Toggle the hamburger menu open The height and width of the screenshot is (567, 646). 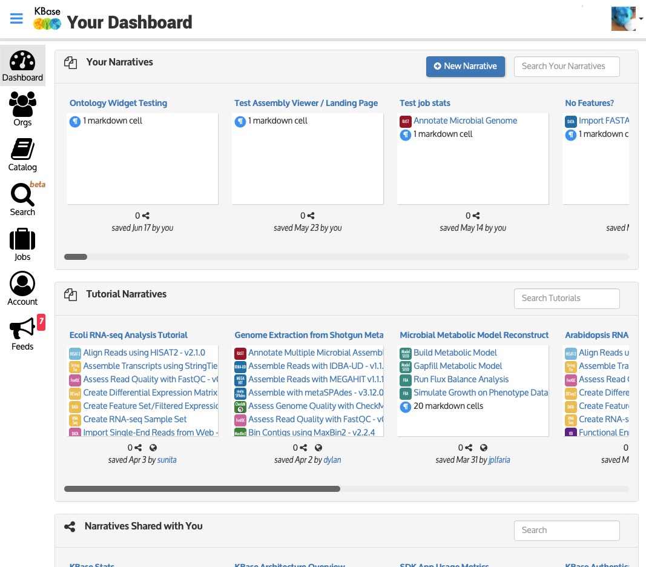16,18
